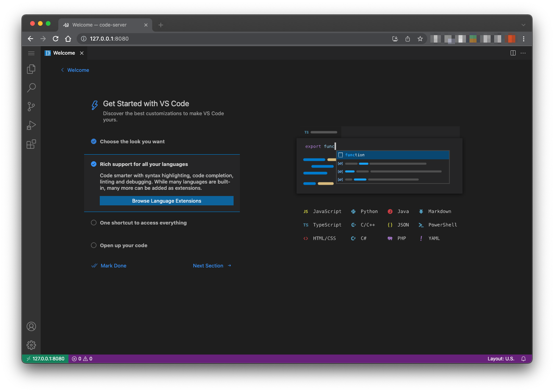Viewport: 554px width, 392px height.
Task: Go back to Welcome page link
Action: [x=75, y=70]
